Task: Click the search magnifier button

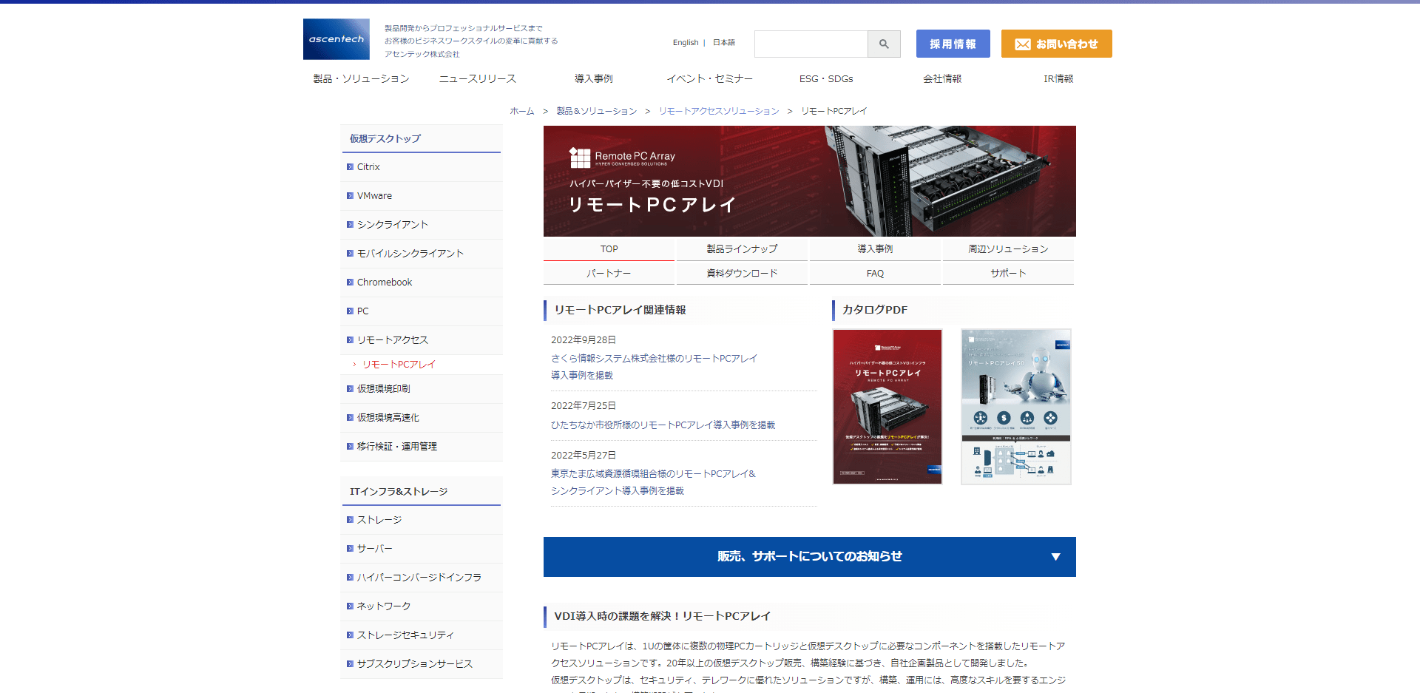Action: [884, 44]
